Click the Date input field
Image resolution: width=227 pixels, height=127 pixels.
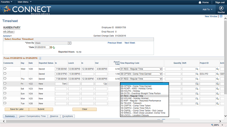click(x=42, y=47)
